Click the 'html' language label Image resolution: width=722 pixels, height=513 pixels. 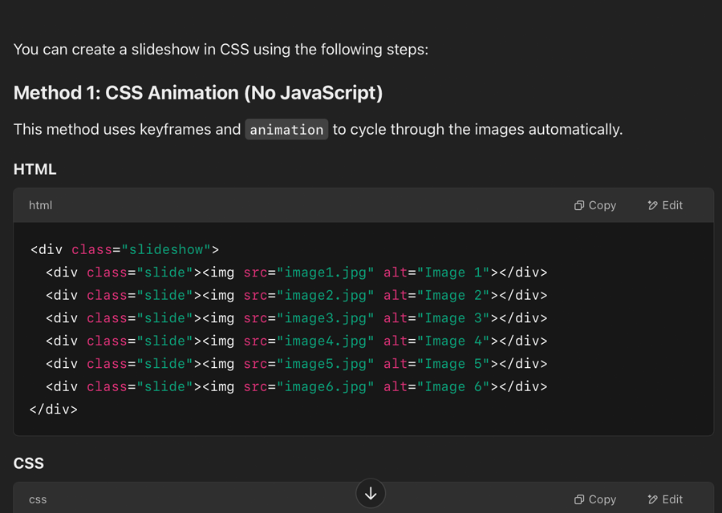[41, 205]
